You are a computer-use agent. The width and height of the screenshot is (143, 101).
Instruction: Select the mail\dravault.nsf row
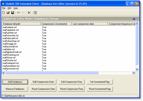point(68,38)
